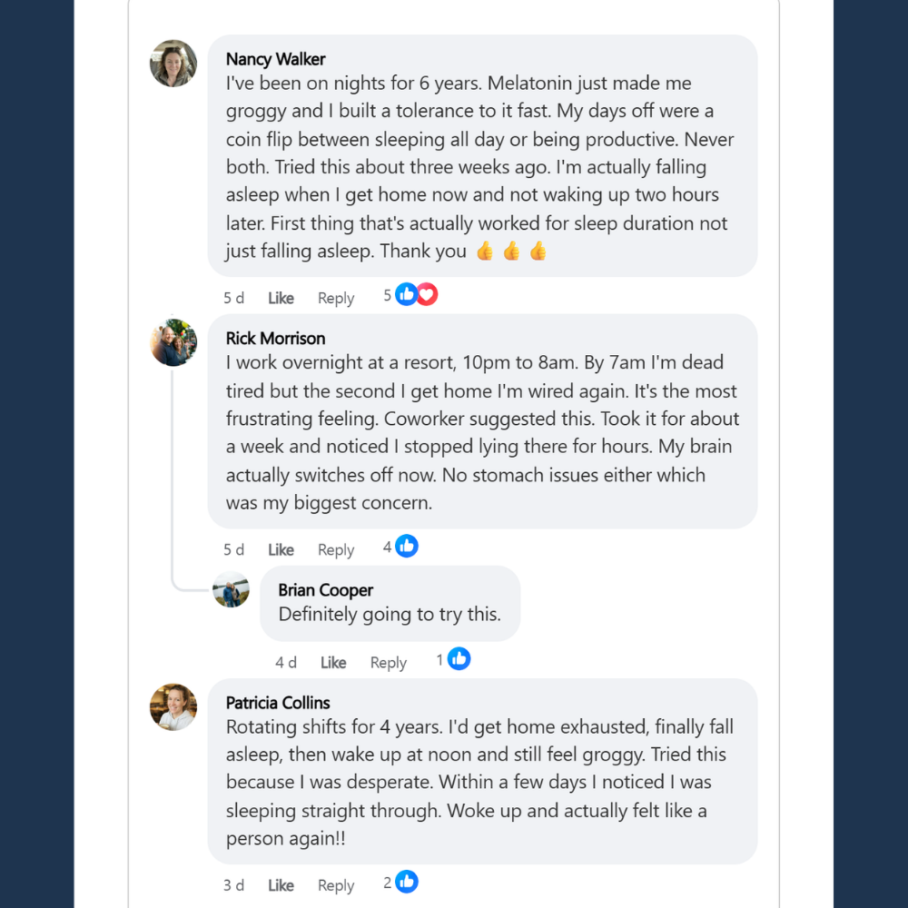Click the 4 d timestamp on Brian's reply
The height and width of the screenshot is (908, 908).
[286, 662]
